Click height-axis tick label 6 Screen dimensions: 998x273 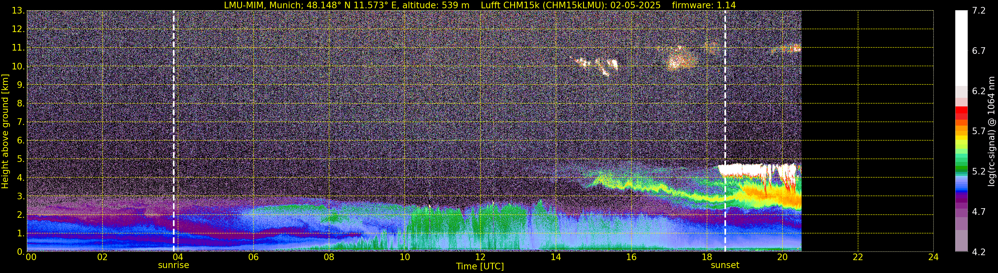pyautogui.click(x=20, y=141)
